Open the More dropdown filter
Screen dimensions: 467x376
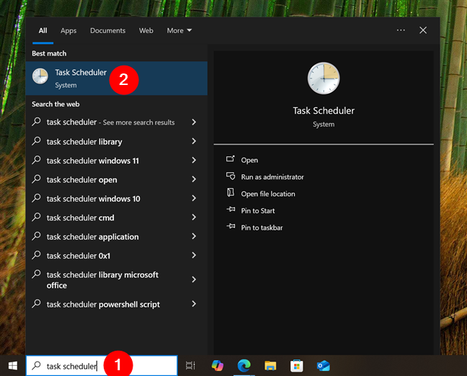(x=179, y=31)
